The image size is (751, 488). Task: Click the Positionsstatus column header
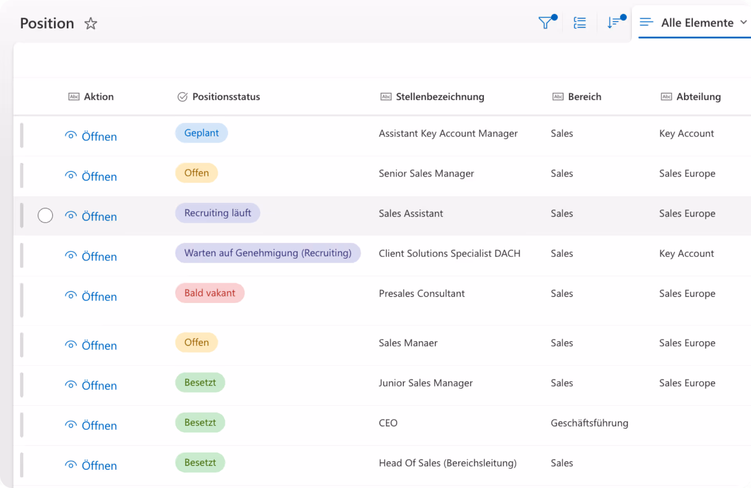coord(219,97)
